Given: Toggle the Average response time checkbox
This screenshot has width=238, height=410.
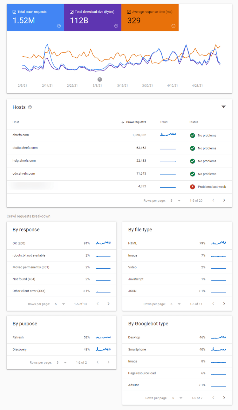Looking at the screenshot, I should click(x=129, y=11).
